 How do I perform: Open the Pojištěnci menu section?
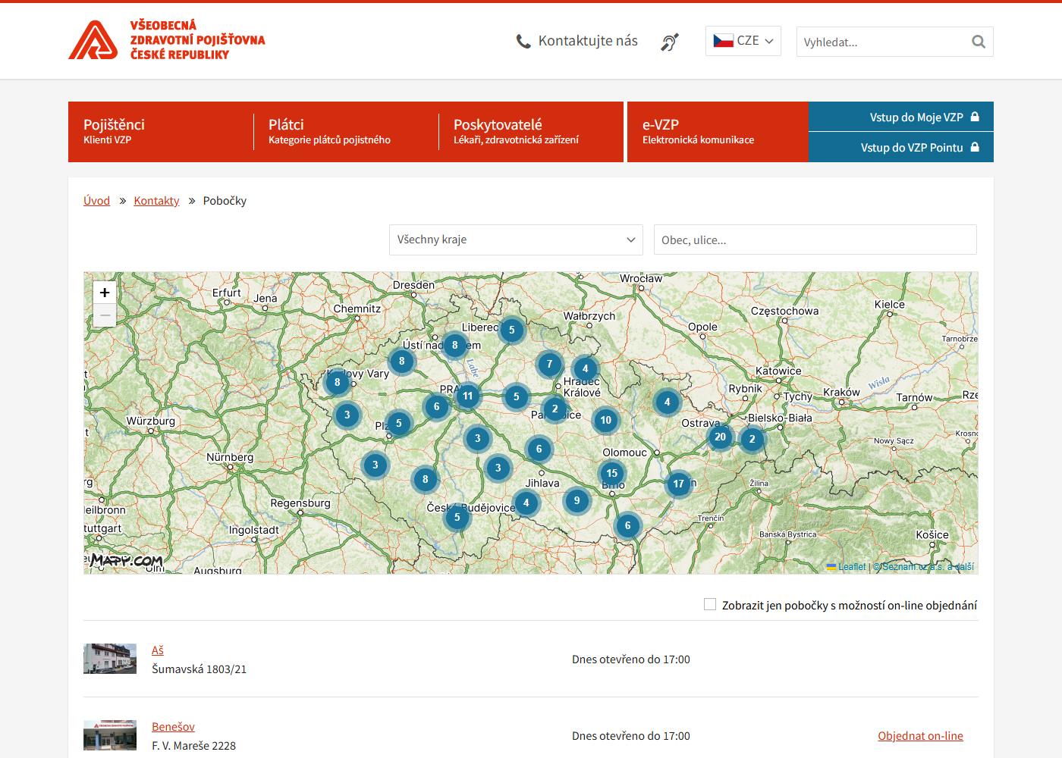click(x=161, y=131)
